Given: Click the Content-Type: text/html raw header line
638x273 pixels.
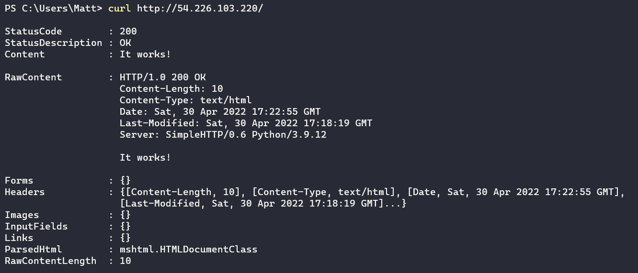Looking at the screenshot, I should 185,100.
